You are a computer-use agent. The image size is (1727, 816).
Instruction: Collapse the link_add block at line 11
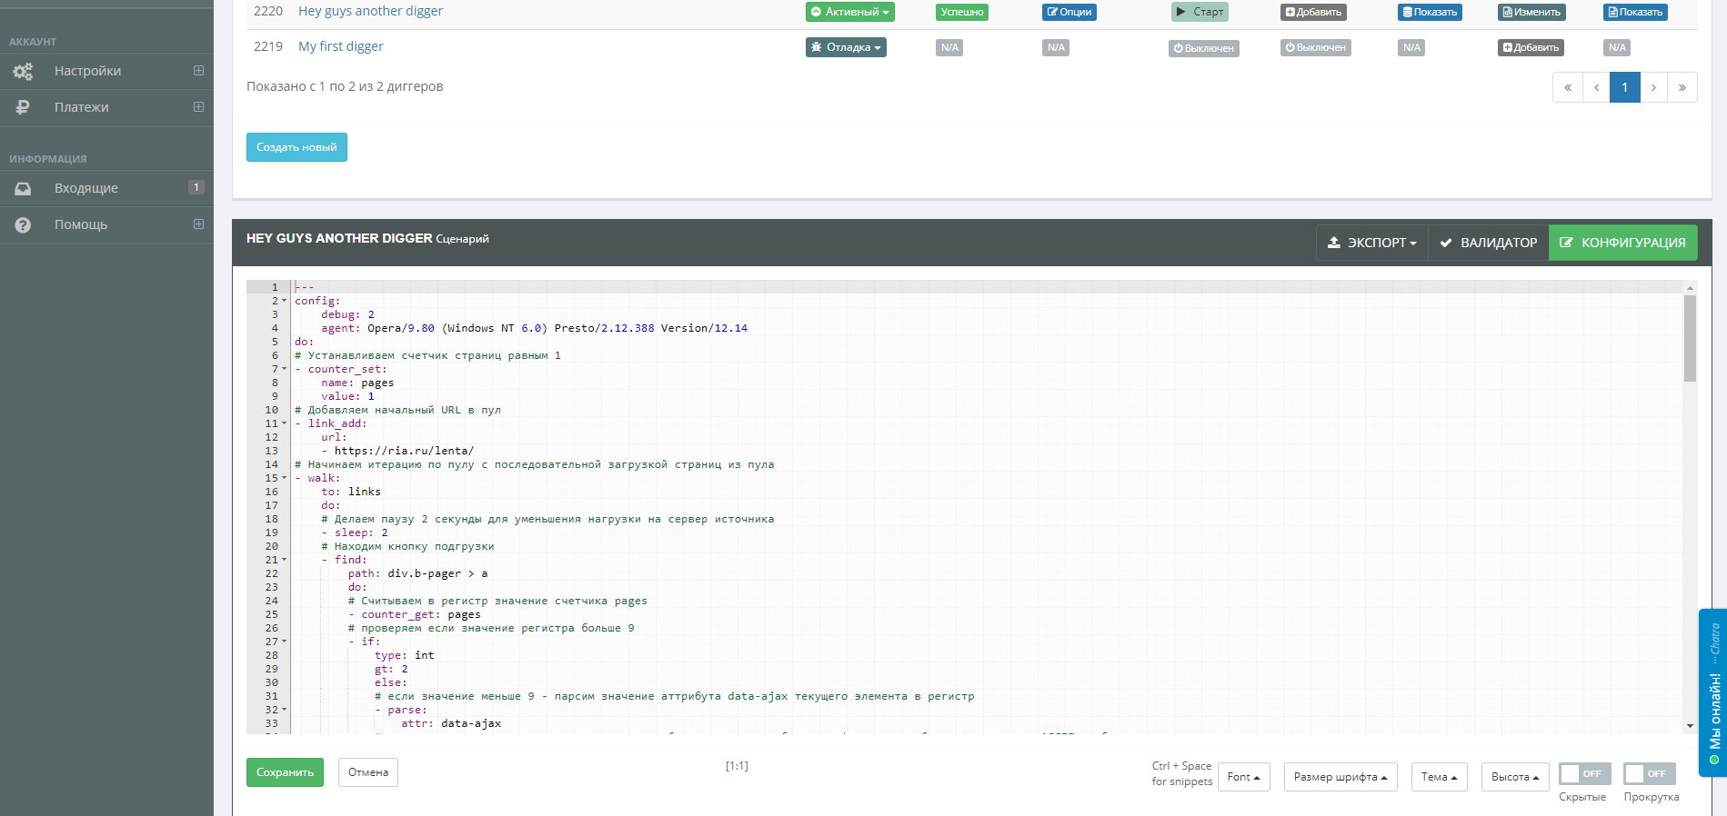(x=284, y=423)
